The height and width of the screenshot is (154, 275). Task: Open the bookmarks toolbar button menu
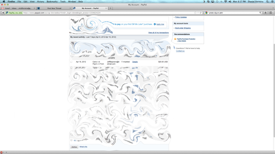pyautogui.click(x=271, y=13)
